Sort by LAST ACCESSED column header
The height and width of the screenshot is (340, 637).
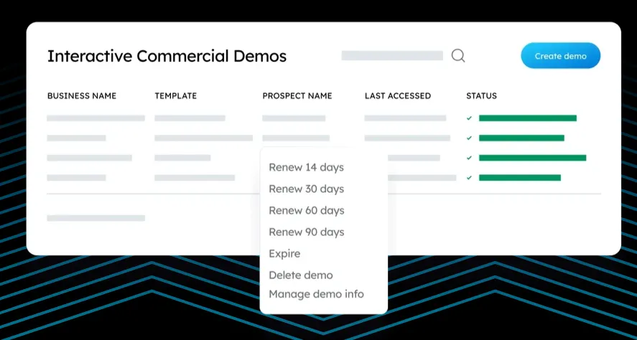(398, 95)
